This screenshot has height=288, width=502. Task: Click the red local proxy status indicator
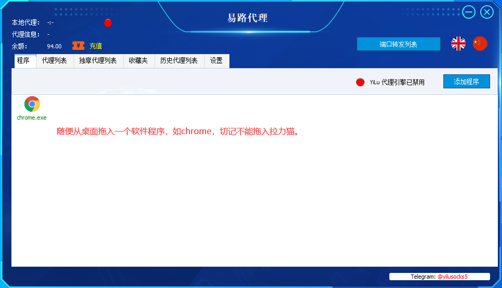pyautogui.click(x=108, y=23)
